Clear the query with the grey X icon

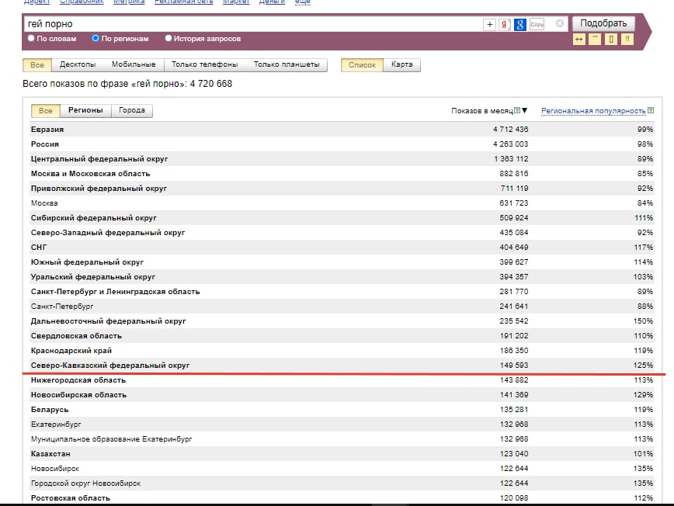[x=560, y=23]
